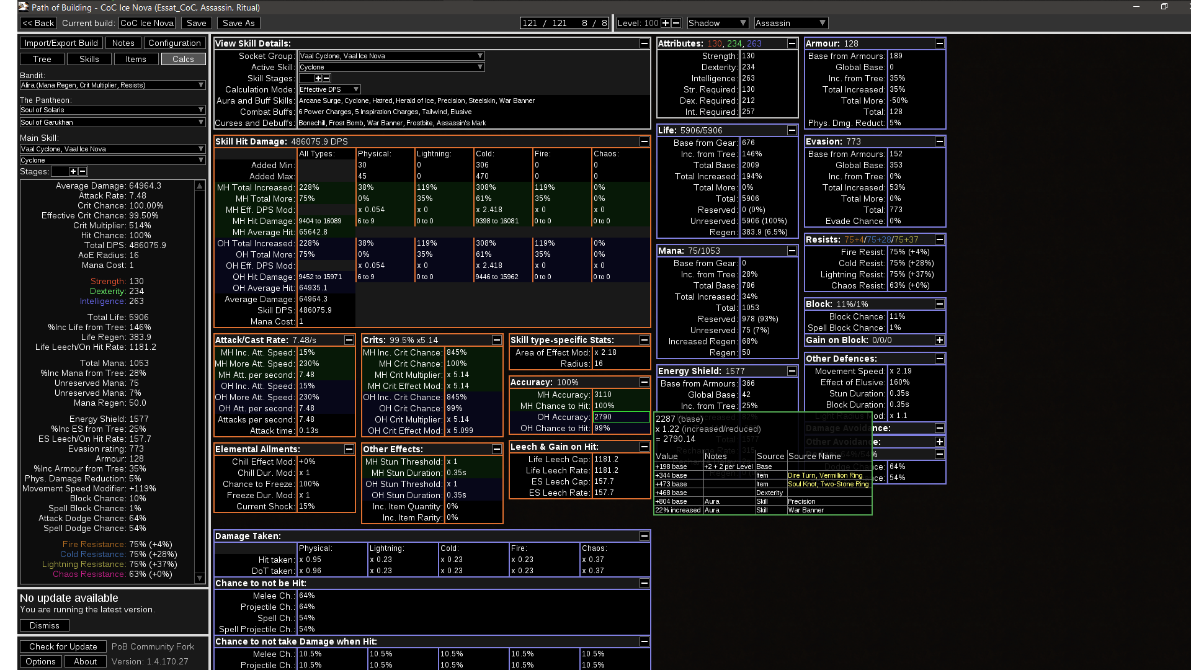Screen dimensions: 1191x670
Task: Increase character level with plus button
Action: [666, 23]
